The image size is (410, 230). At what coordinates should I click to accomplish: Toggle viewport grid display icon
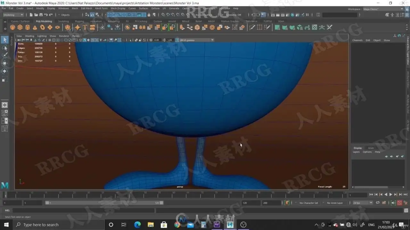49,40
